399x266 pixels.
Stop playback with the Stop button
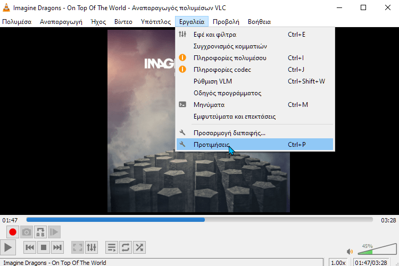pyautogui.click(x=44, y=247)
